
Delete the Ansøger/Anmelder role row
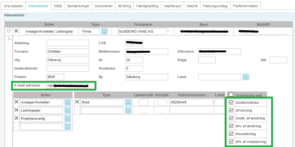coord(17,102)
